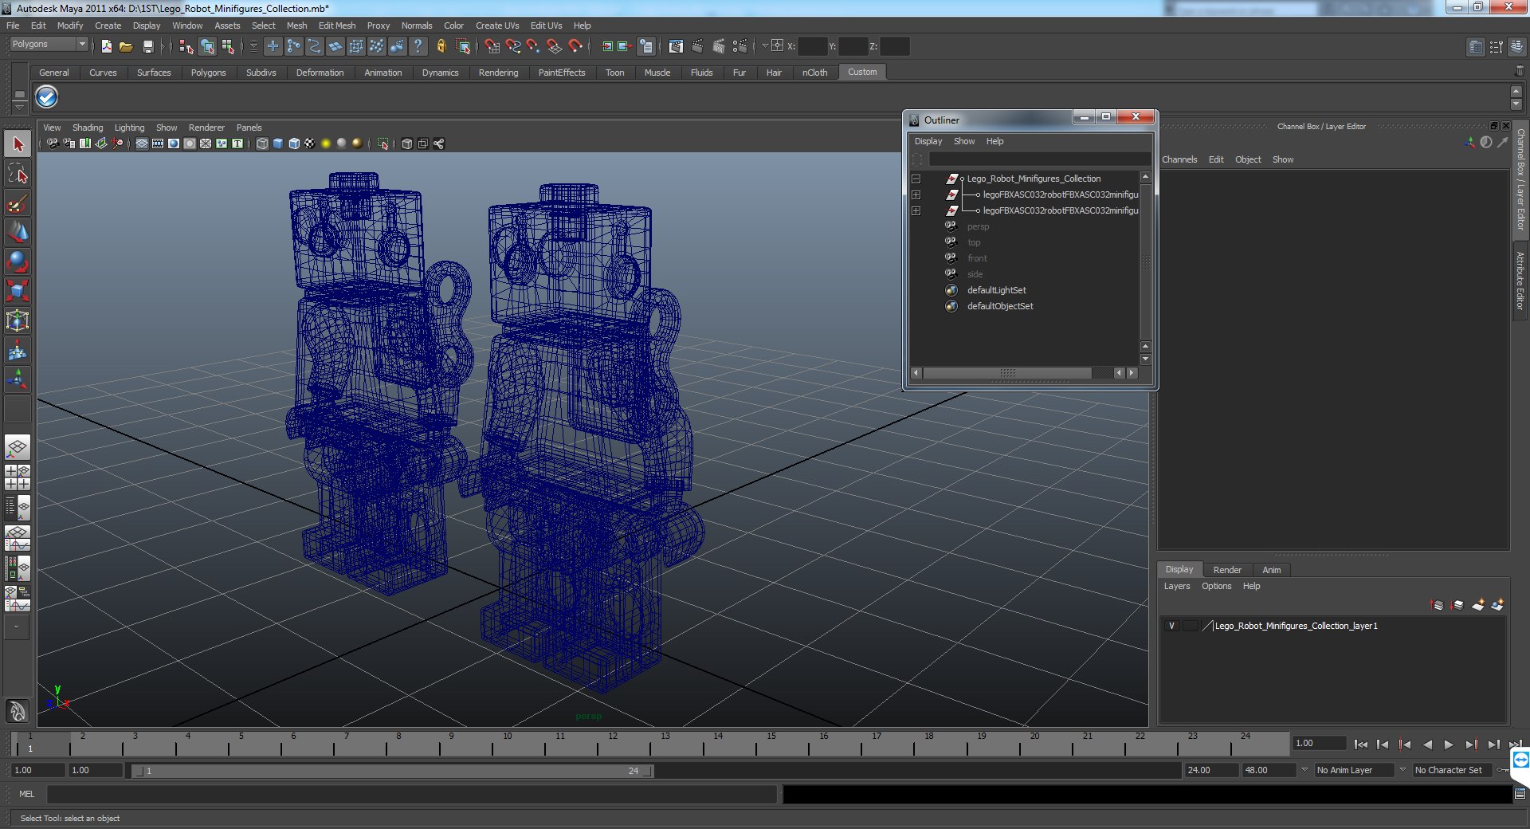1530x829 pixels.
Task: Activate the Lasso select tool
Action: click(18, 174)
